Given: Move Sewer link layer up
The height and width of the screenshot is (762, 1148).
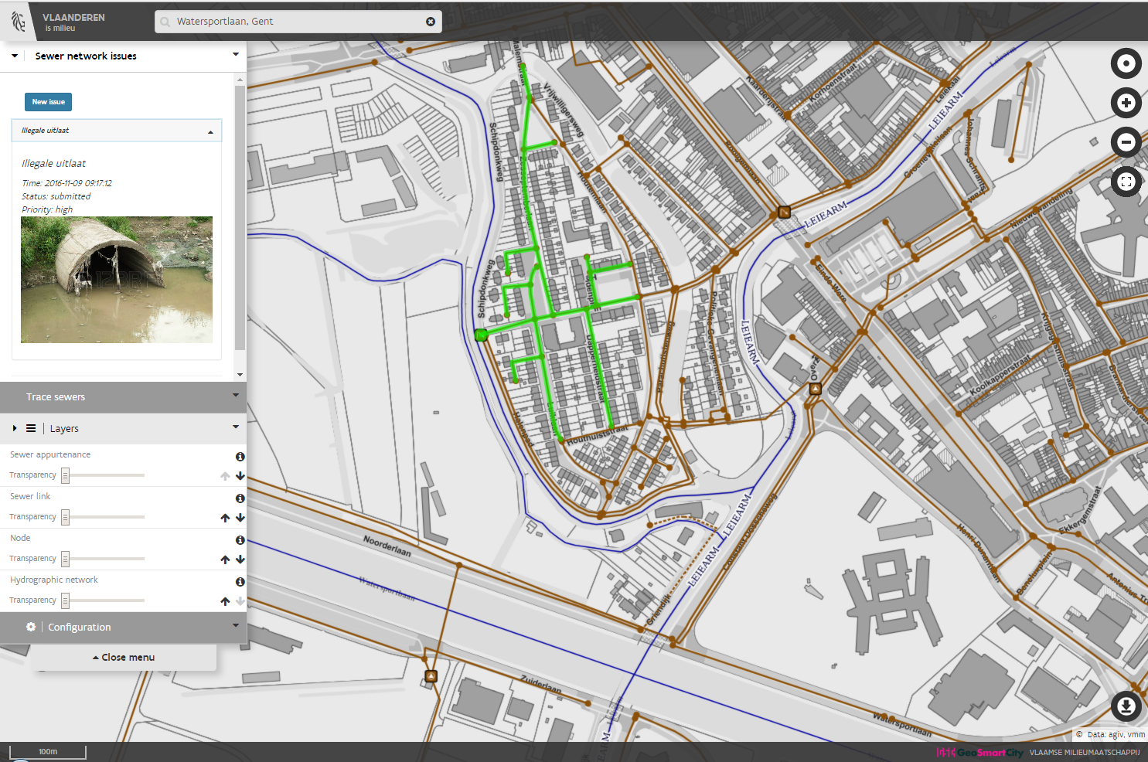Looking at the screenshot, I should click(225, 518).
